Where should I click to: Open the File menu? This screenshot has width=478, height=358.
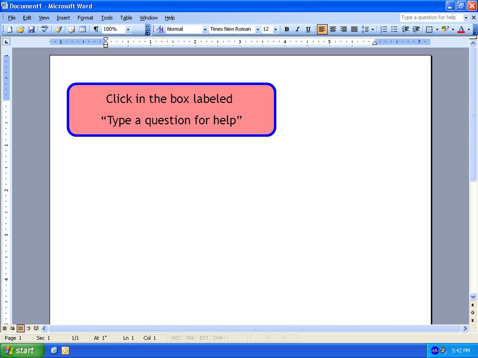pos(11,18)
